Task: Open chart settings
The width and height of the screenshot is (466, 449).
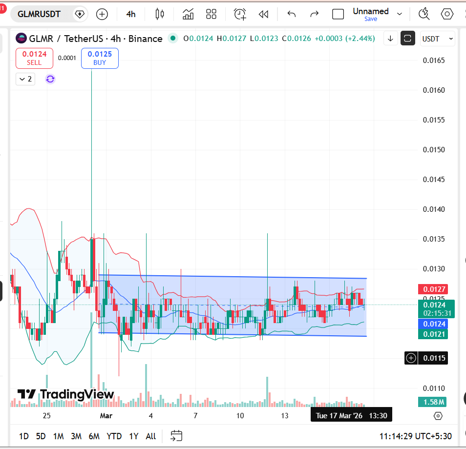Action: coord(446,14)
